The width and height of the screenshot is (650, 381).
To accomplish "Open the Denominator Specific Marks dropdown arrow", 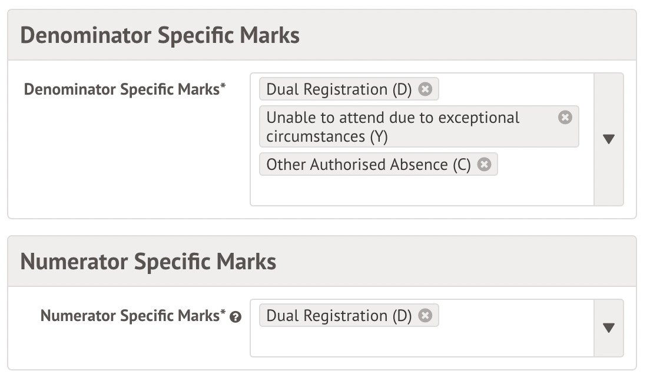I will [609, 139].
